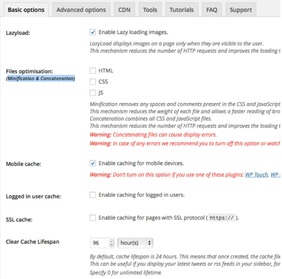Uncheck caching for mobile devices
Viewport: 282px width, 279px height.
point(93,164)
